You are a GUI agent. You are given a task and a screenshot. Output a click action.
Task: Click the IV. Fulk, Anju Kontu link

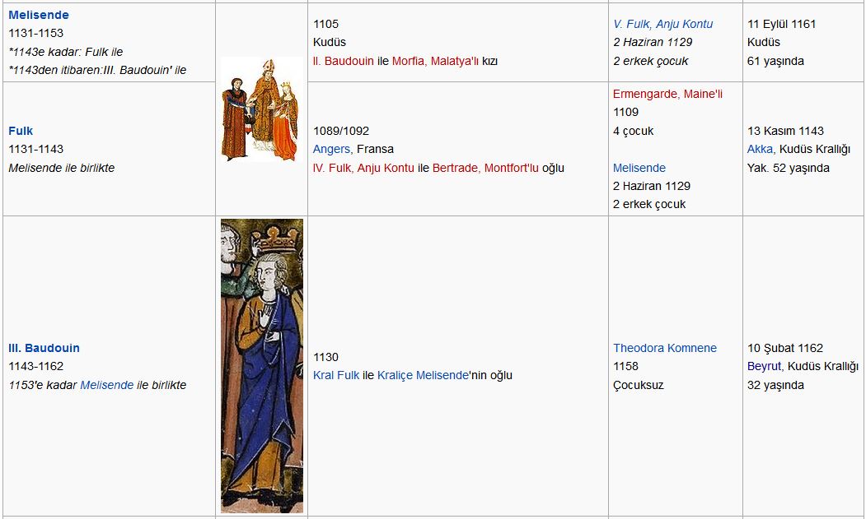pyautogui.click(x=363, y=168)
